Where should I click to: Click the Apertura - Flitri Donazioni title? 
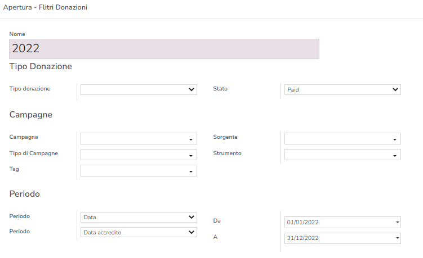coord(45,8)
